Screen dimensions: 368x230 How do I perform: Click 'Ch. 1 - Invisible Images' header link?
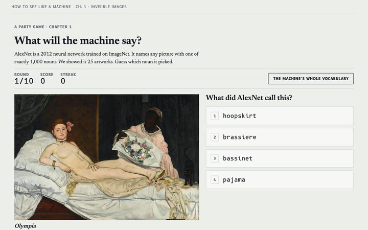(101, 7)
